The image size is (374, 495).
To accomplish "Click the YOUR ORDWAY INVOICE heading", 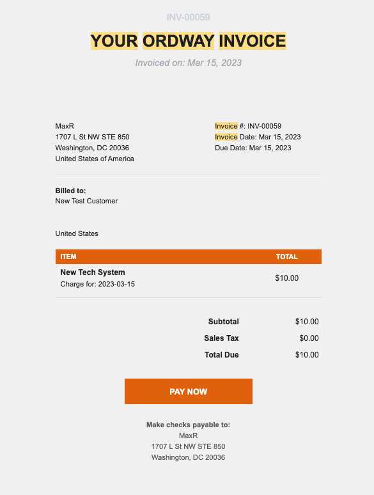I will coord(189,41).
